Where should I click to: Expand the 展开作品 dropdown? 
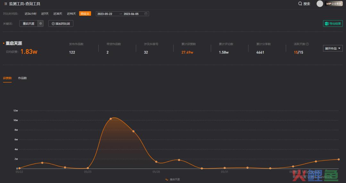(x=333, y=49)
